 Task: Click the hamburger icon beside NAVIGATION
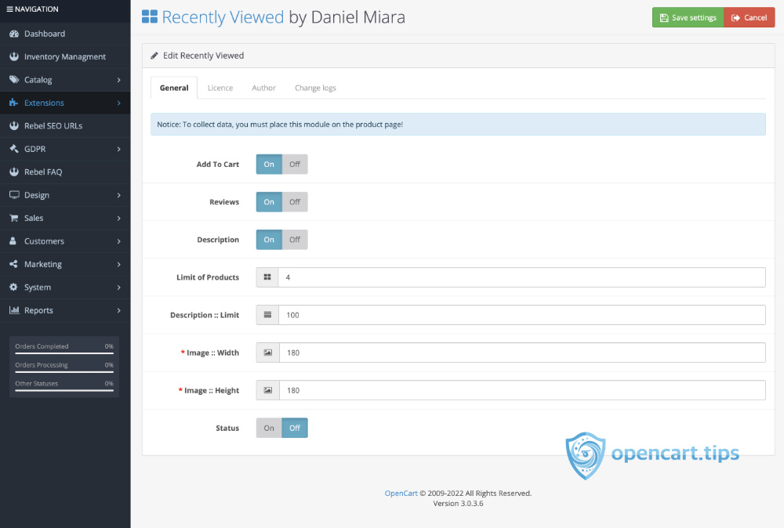click(9, 9)
